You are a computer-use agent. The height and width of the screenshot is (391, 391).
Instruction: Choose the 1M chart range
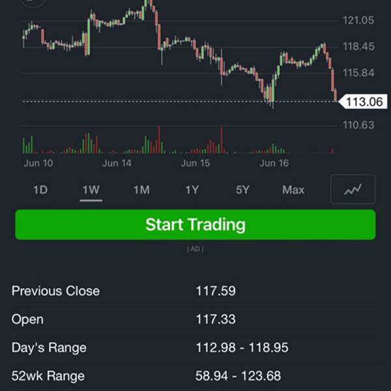coord(141,190)
